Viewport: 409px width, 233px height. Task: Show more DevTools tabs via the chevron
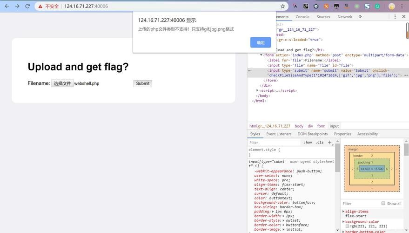(x=360, y=17)
